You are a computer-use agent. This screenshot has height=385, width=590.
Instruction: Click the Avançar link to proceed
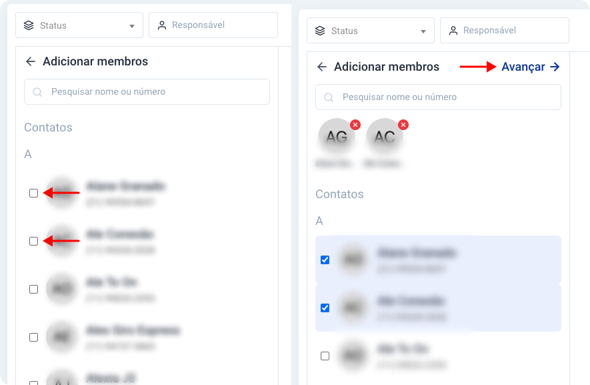[523, 67]
